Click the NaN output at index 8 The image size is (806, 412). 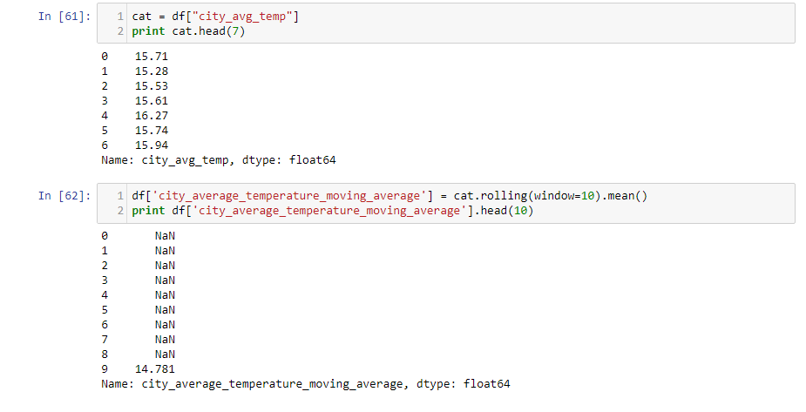pyautogui.click(x=165, y=354)
